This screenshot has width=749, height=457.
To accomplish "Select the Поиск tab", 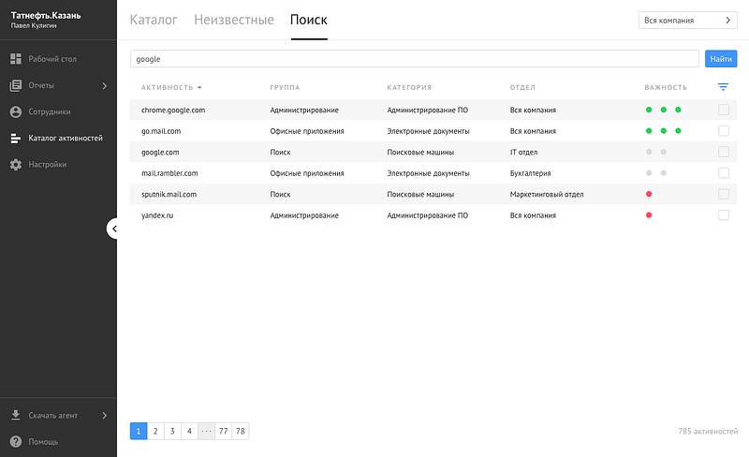I will pyautogui.click(x=309, y=20).
